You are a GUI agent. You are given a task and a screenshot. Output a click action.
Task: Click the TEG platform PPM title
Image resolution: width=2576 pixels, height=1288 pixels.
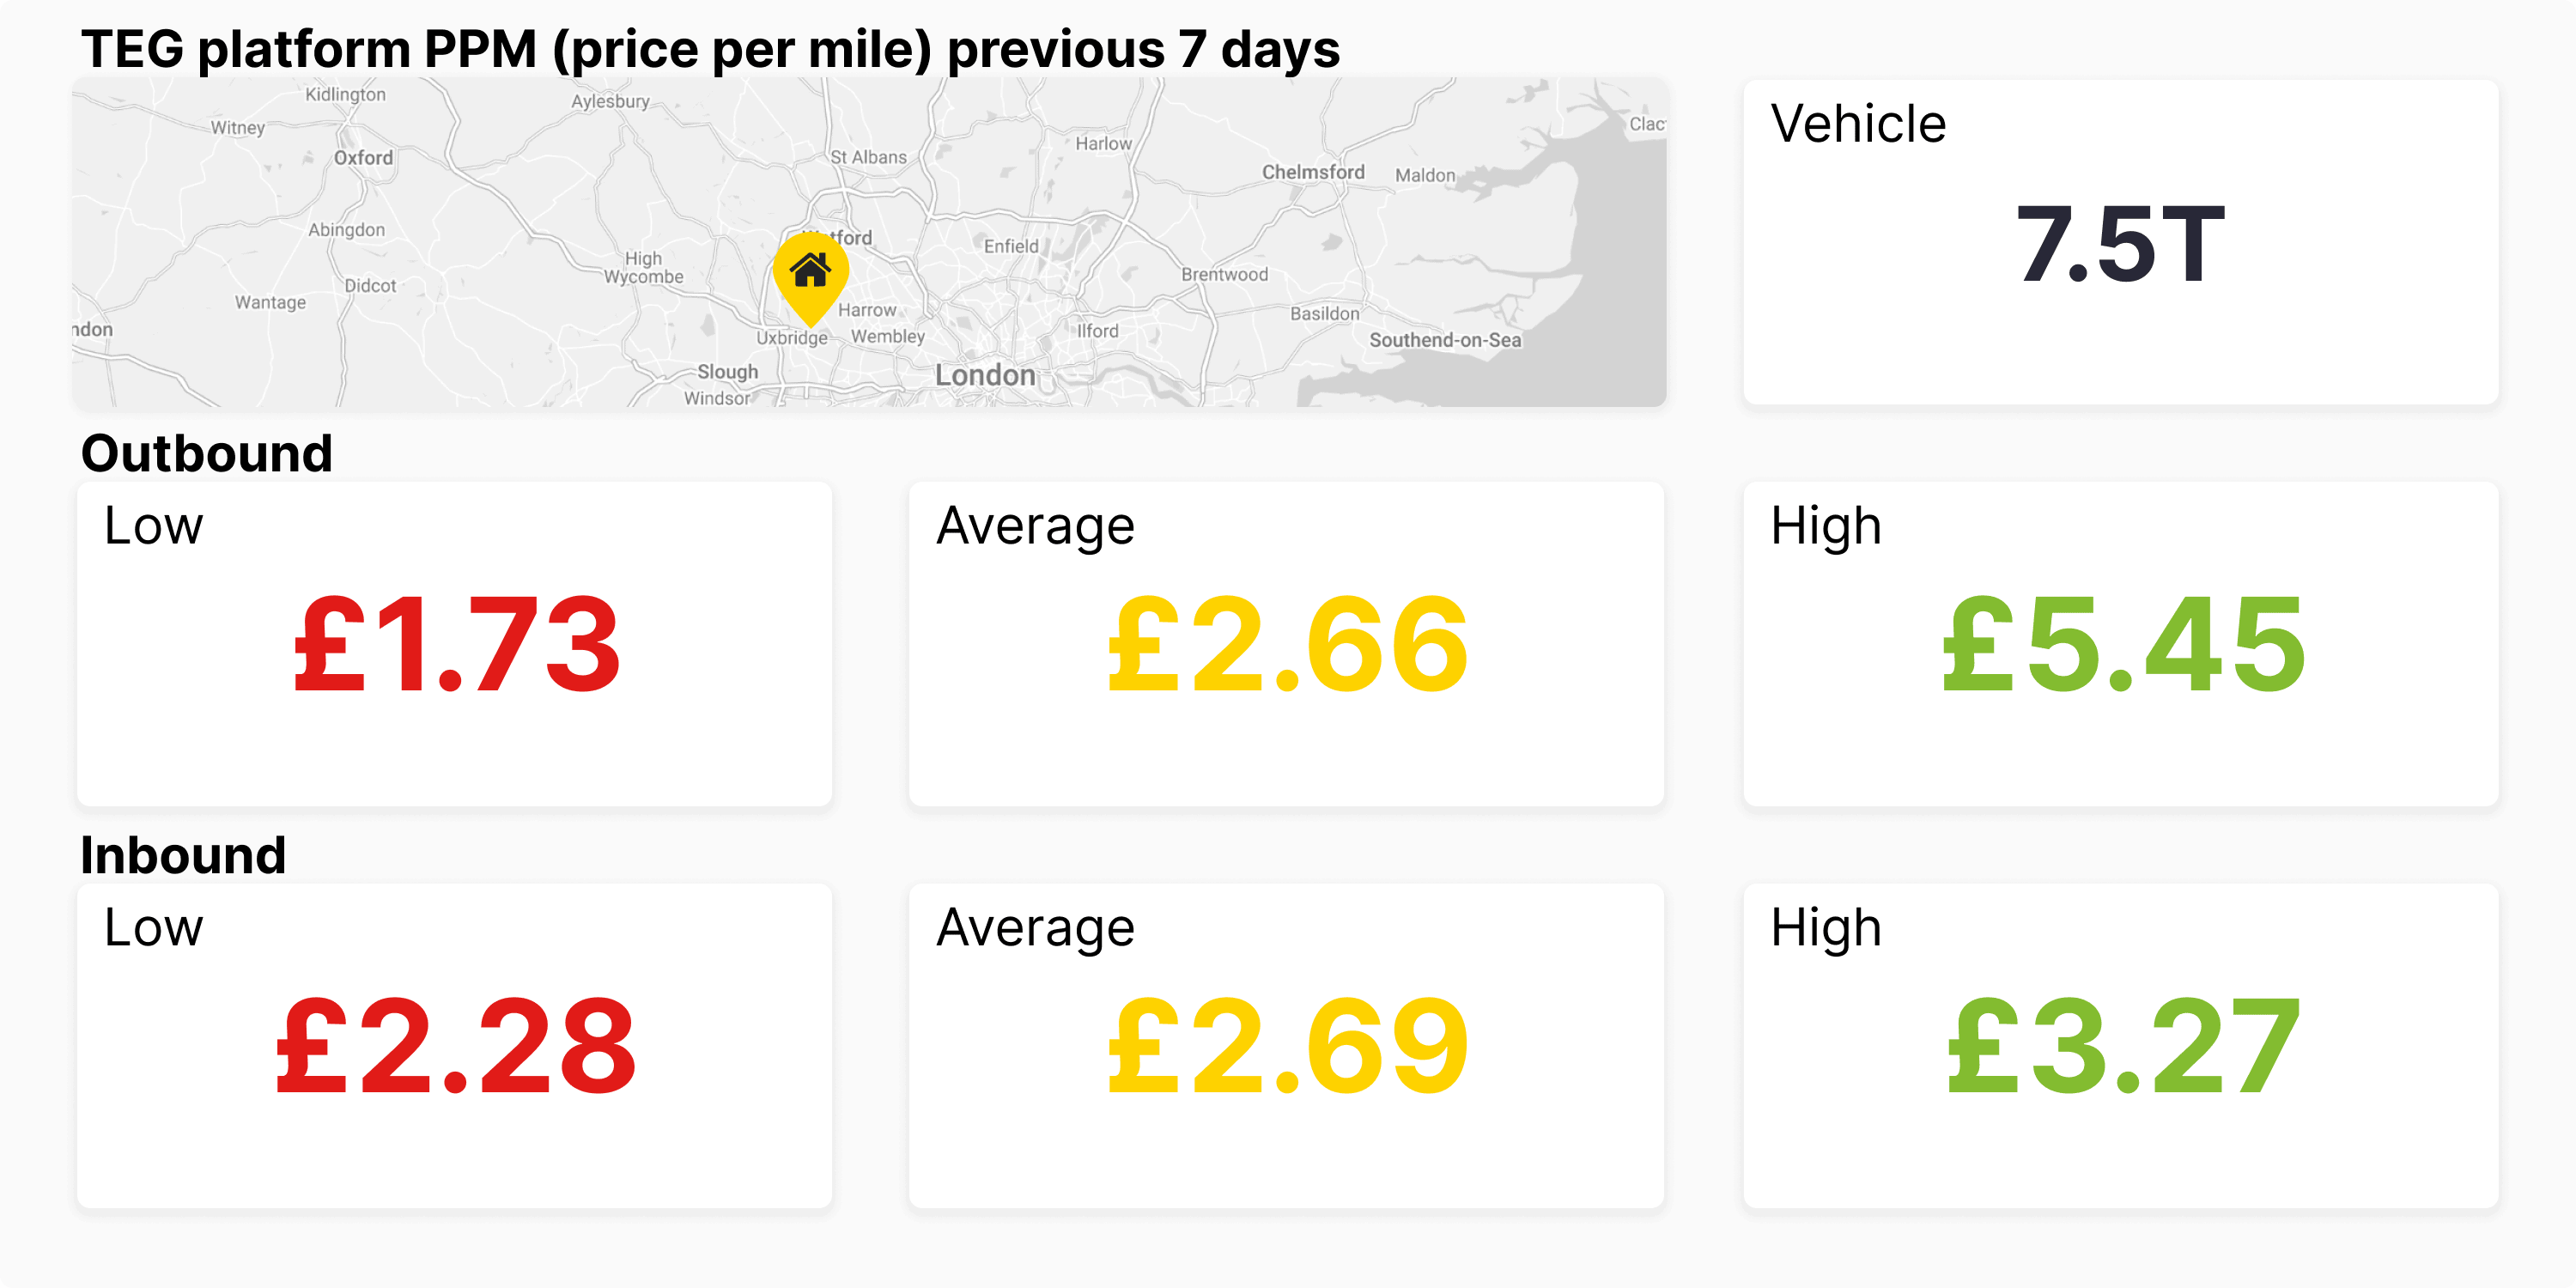click(x=710, y=49)
